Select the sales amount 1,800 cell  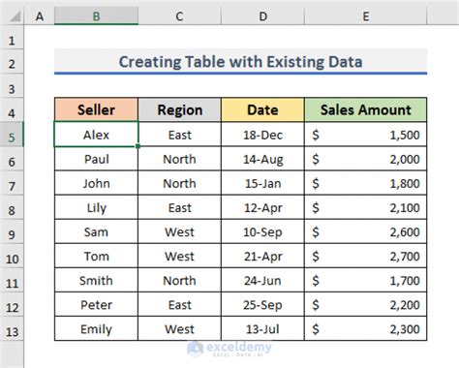(365, 183)
